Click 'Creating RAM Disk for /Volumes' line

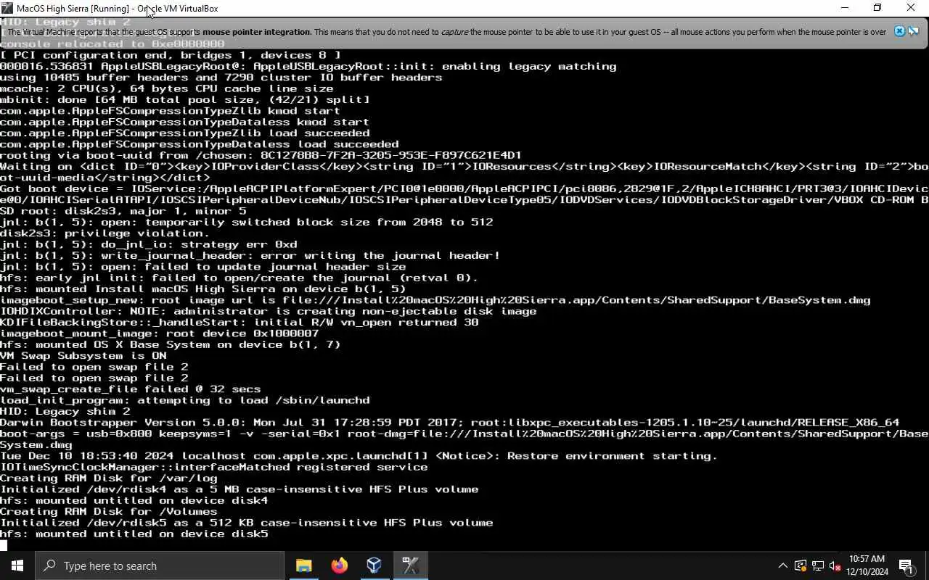108,511
